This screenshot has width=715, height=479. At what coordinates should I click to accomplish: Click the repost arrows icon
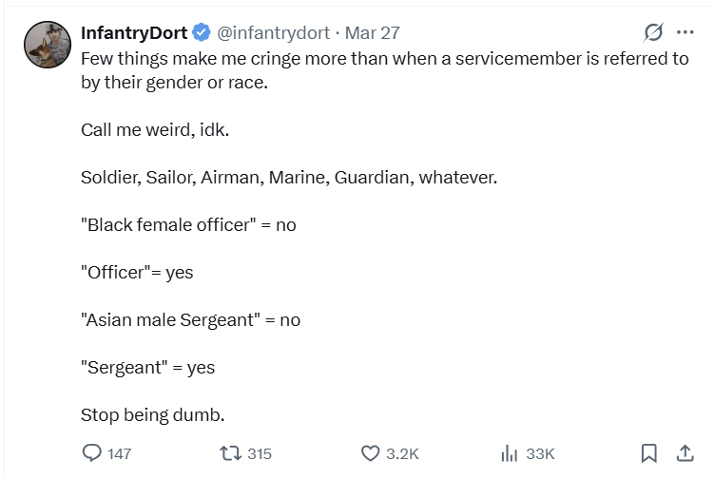coord(231,453)
